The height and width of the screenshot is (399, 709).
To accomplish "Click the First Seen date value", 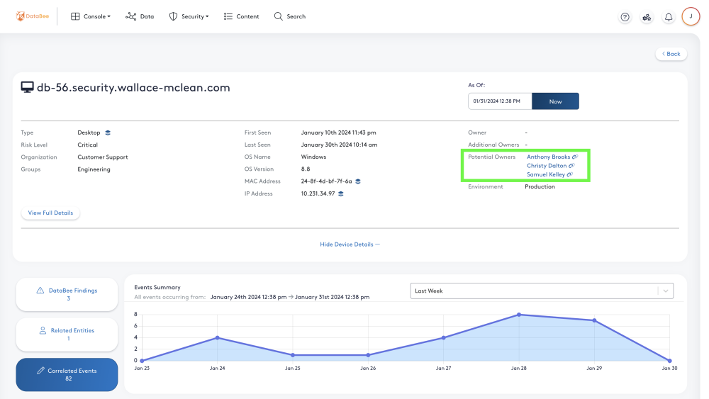I will coord(339,133).
